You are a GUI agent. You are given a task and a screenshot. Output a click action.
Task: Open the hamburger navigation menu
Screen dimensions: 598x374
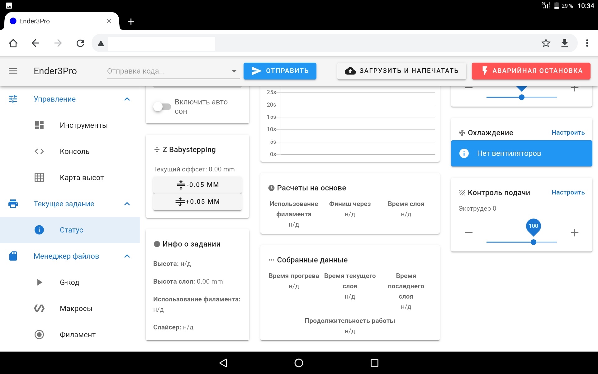[x=13, y=71]
